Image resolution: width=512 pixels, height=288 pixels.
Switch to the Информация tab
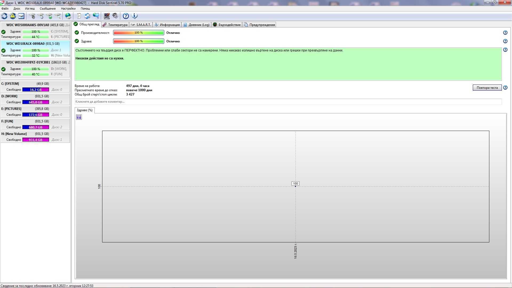[167, 25]
